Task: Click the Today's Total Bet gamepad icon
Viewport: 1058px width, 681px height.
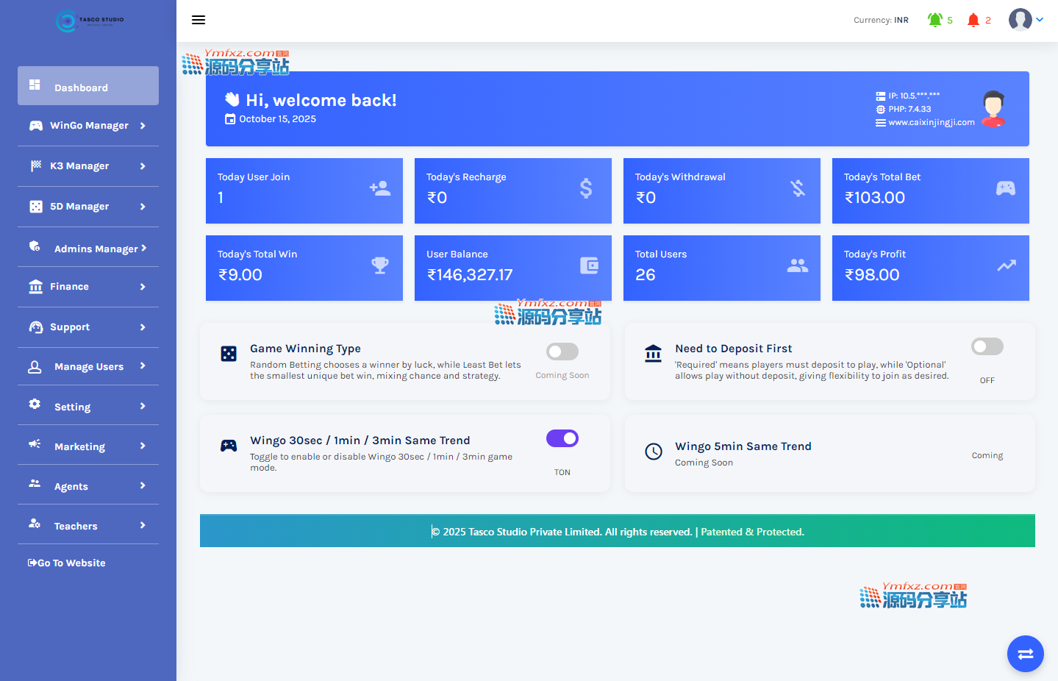Action: (x=1005, y=188)
